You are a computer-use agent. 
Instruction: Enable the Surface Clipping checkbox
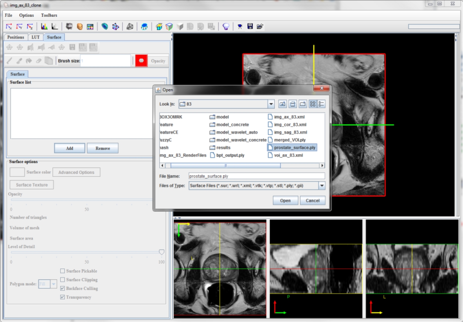pyautogui.click(x=62, y=280)
